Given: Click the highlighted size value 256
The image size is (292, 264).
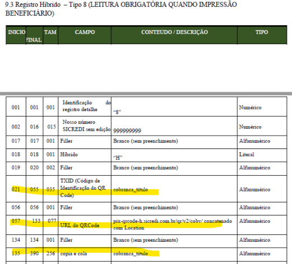Looking at the screenshot, I should tap(51, 253).
